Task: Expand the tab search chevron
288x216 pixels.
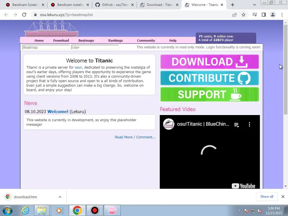Action: pyautogui.click(x=254, y=5)
